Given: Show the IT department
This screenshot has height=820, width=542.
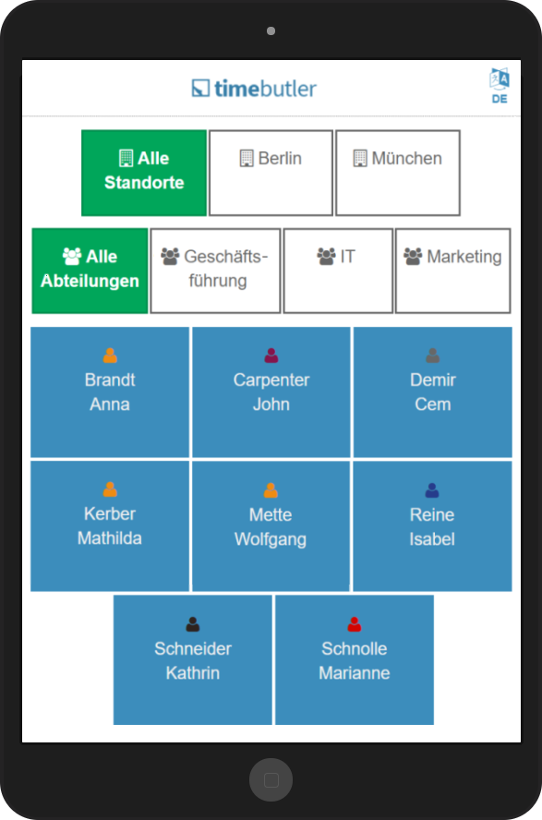Looking at the screenshot, I should 338,271.
